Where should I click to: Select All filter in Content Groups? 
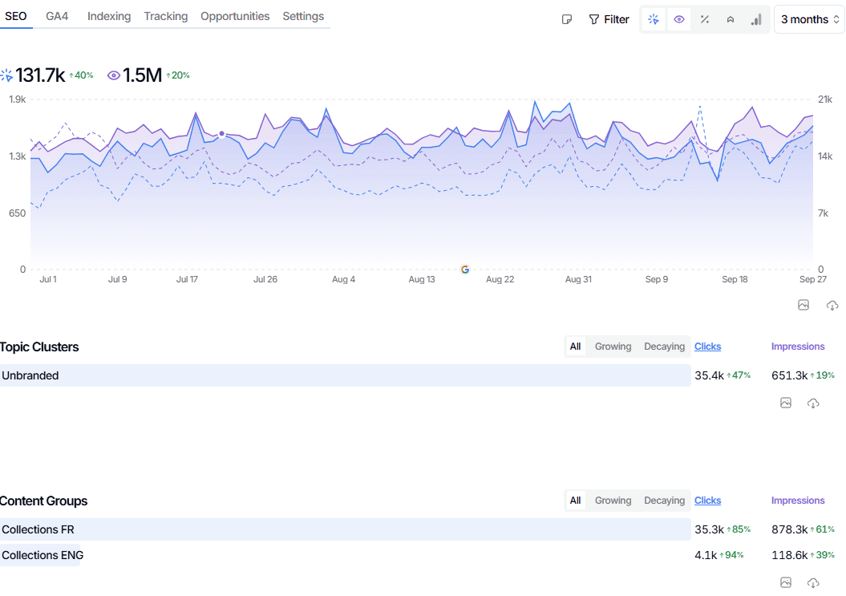click(575, 501)
